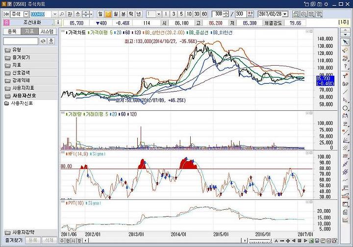Click the question mark help tool
This screenshot has height=247, width=353.
pos(345,66)
